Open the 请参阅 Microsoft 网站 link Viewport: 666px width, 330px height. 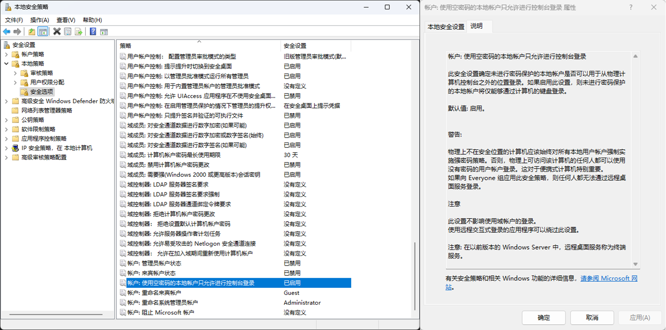[x=609, y=278]
